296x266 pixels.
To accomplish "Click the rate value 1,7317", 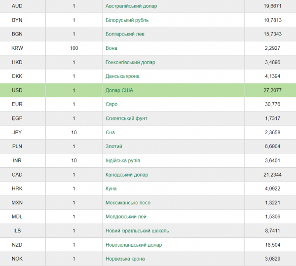I will point(273,118).
